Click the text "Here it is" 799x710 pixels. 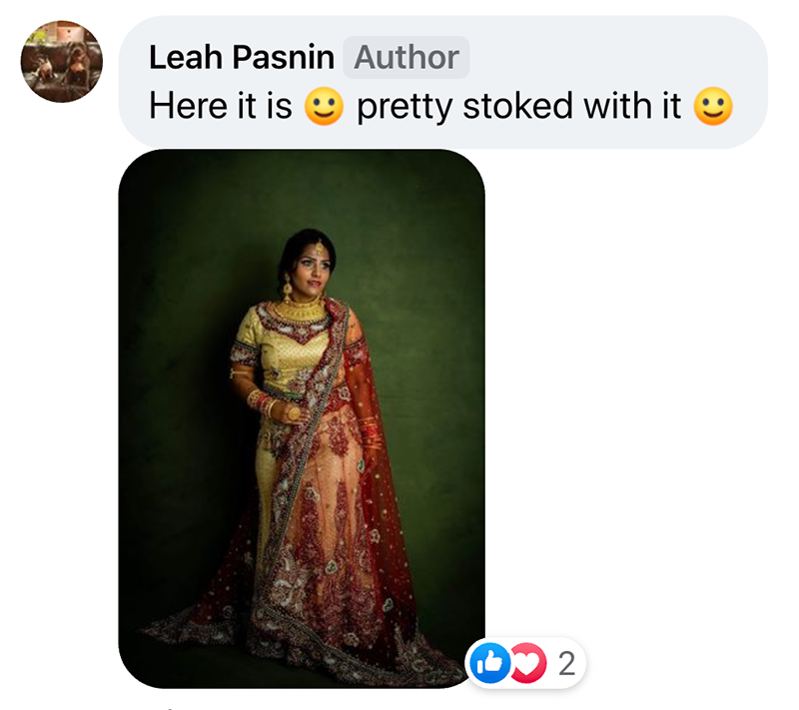click(x=220, y=107)
